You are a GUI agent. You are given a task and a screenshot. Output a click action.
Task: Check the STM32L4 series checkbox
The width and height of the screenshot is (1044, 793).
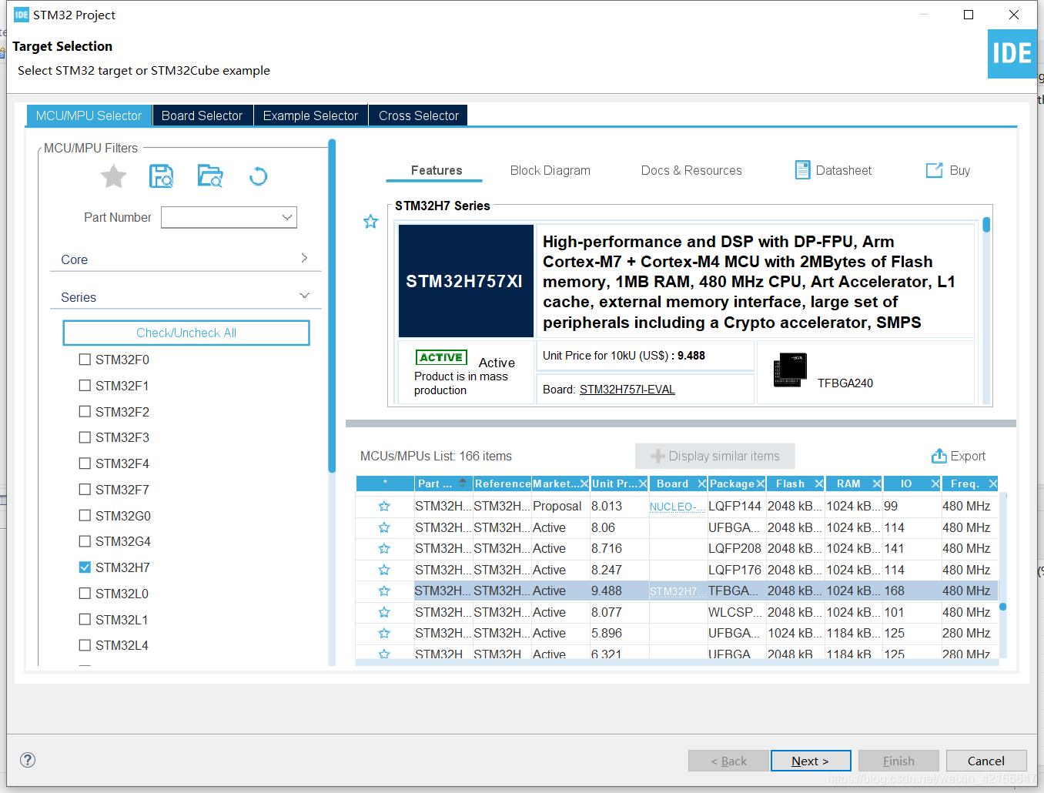85,645
